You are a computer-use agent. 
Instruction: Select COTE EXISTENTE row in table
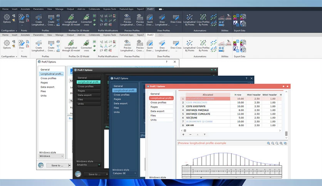point(231,106)
